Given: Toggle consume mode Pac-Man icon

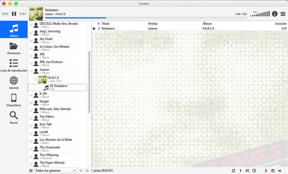Looking at the screenshot, I should pos(254,171).
